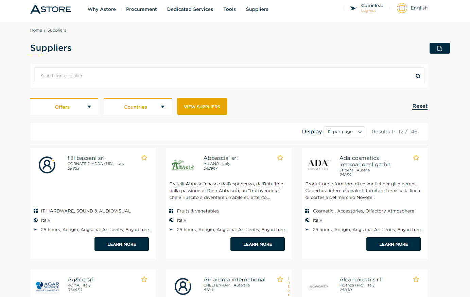Open the Procurement menu
Screen dimensions: 470x297
click(x=141, y=9)
